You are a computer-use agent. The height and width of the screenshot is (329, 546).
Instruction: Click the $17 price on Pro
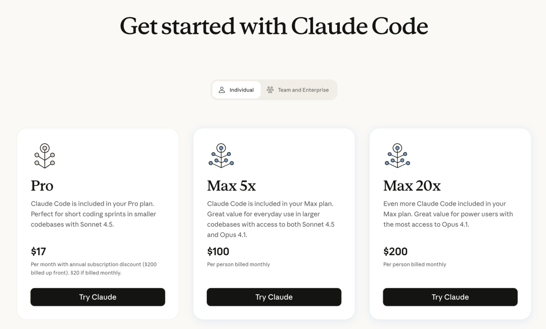pyautogui.click(x=38, y=251)
